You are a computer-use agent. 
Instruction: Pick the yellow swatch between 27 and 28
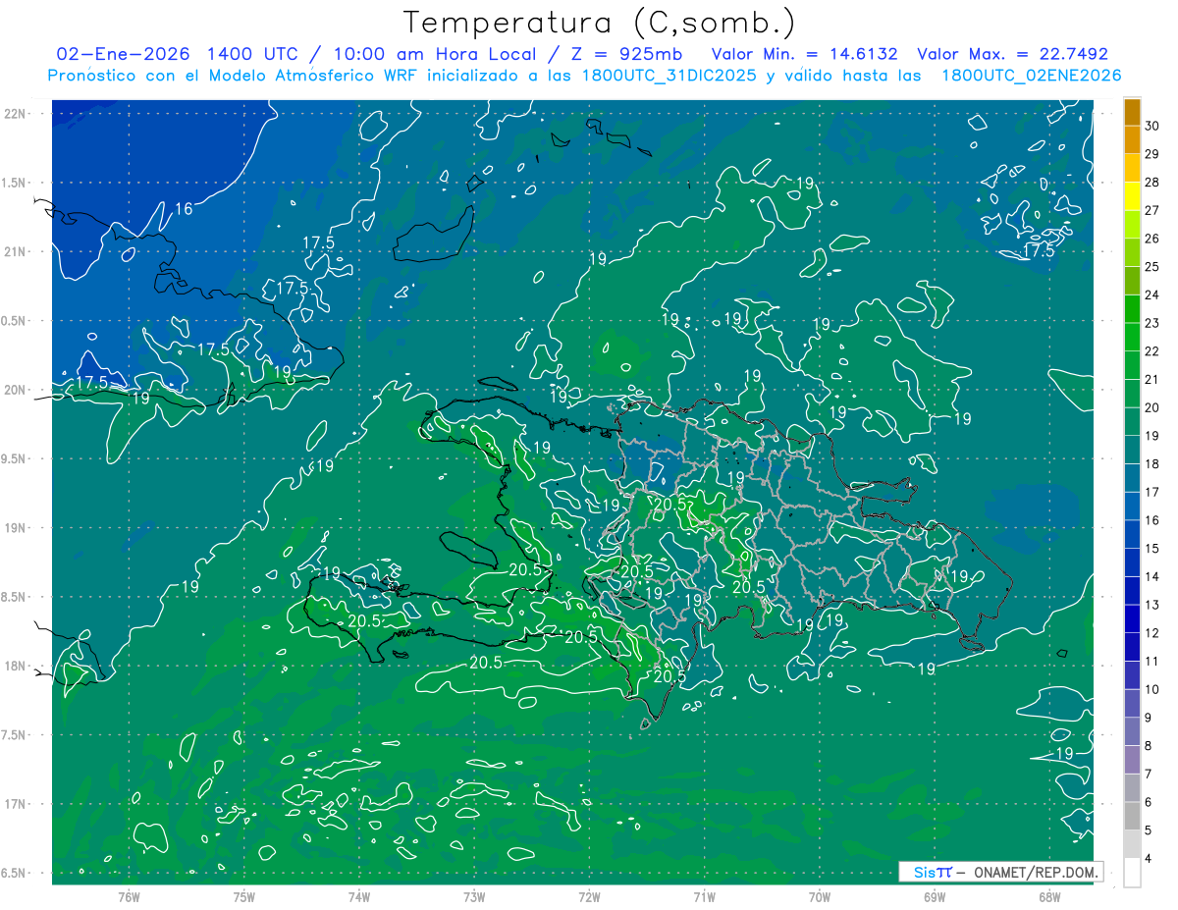pos(1132,195)
